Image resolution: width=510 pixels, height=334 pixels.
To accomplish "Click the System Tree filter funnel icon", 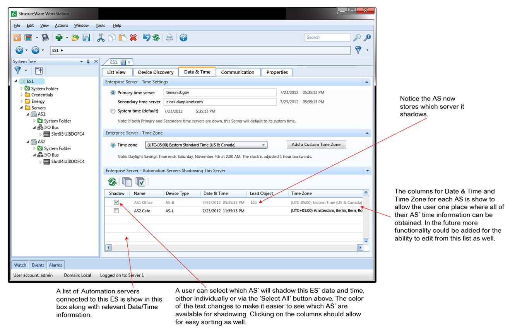I will [x=18, y=70].
